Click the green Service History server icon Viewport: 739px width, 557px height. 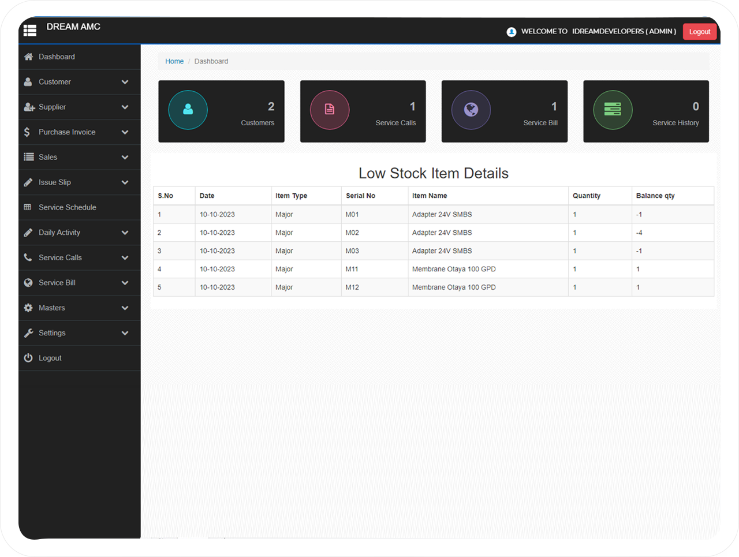pyautogui.click(x=613, y=110)
